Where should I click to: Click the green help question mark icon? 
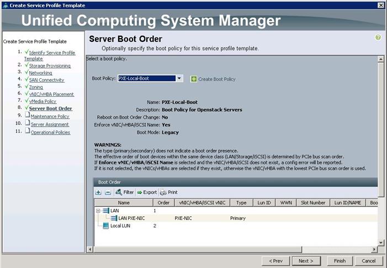[378, 37]
